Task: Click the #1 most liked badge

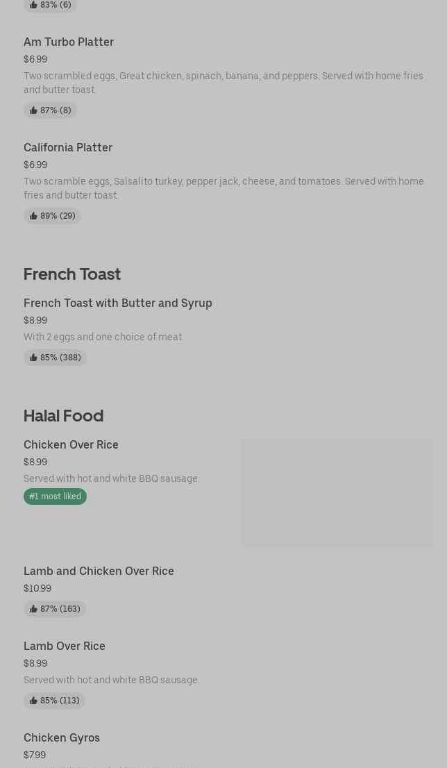Action: (x=56, y=496)
